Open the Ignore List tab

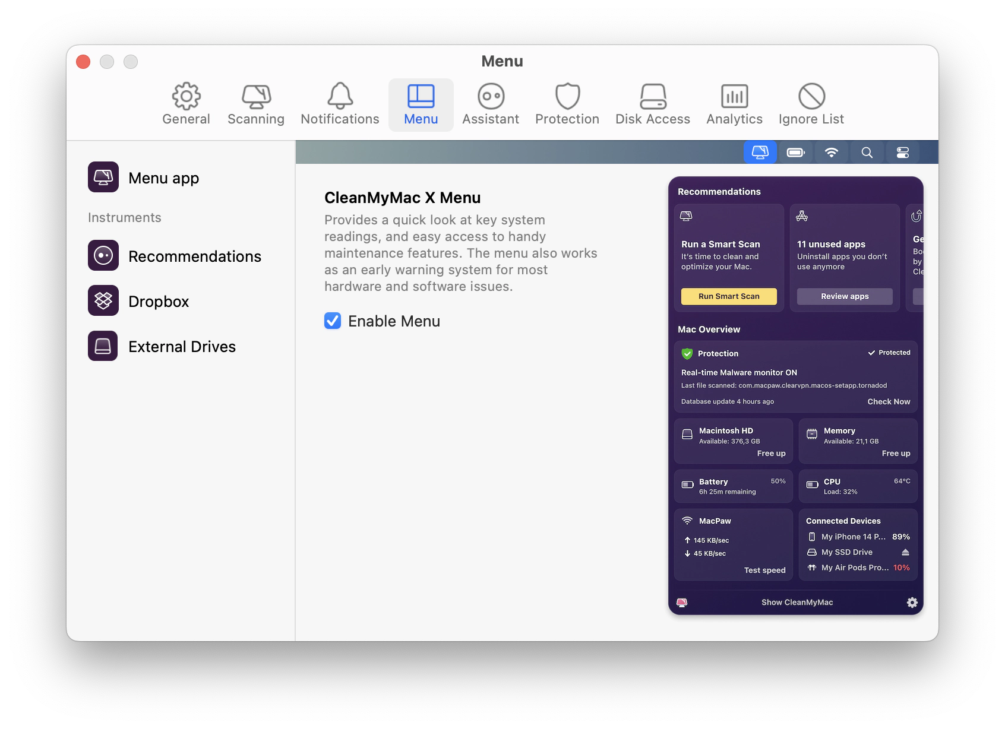(811, 104)
